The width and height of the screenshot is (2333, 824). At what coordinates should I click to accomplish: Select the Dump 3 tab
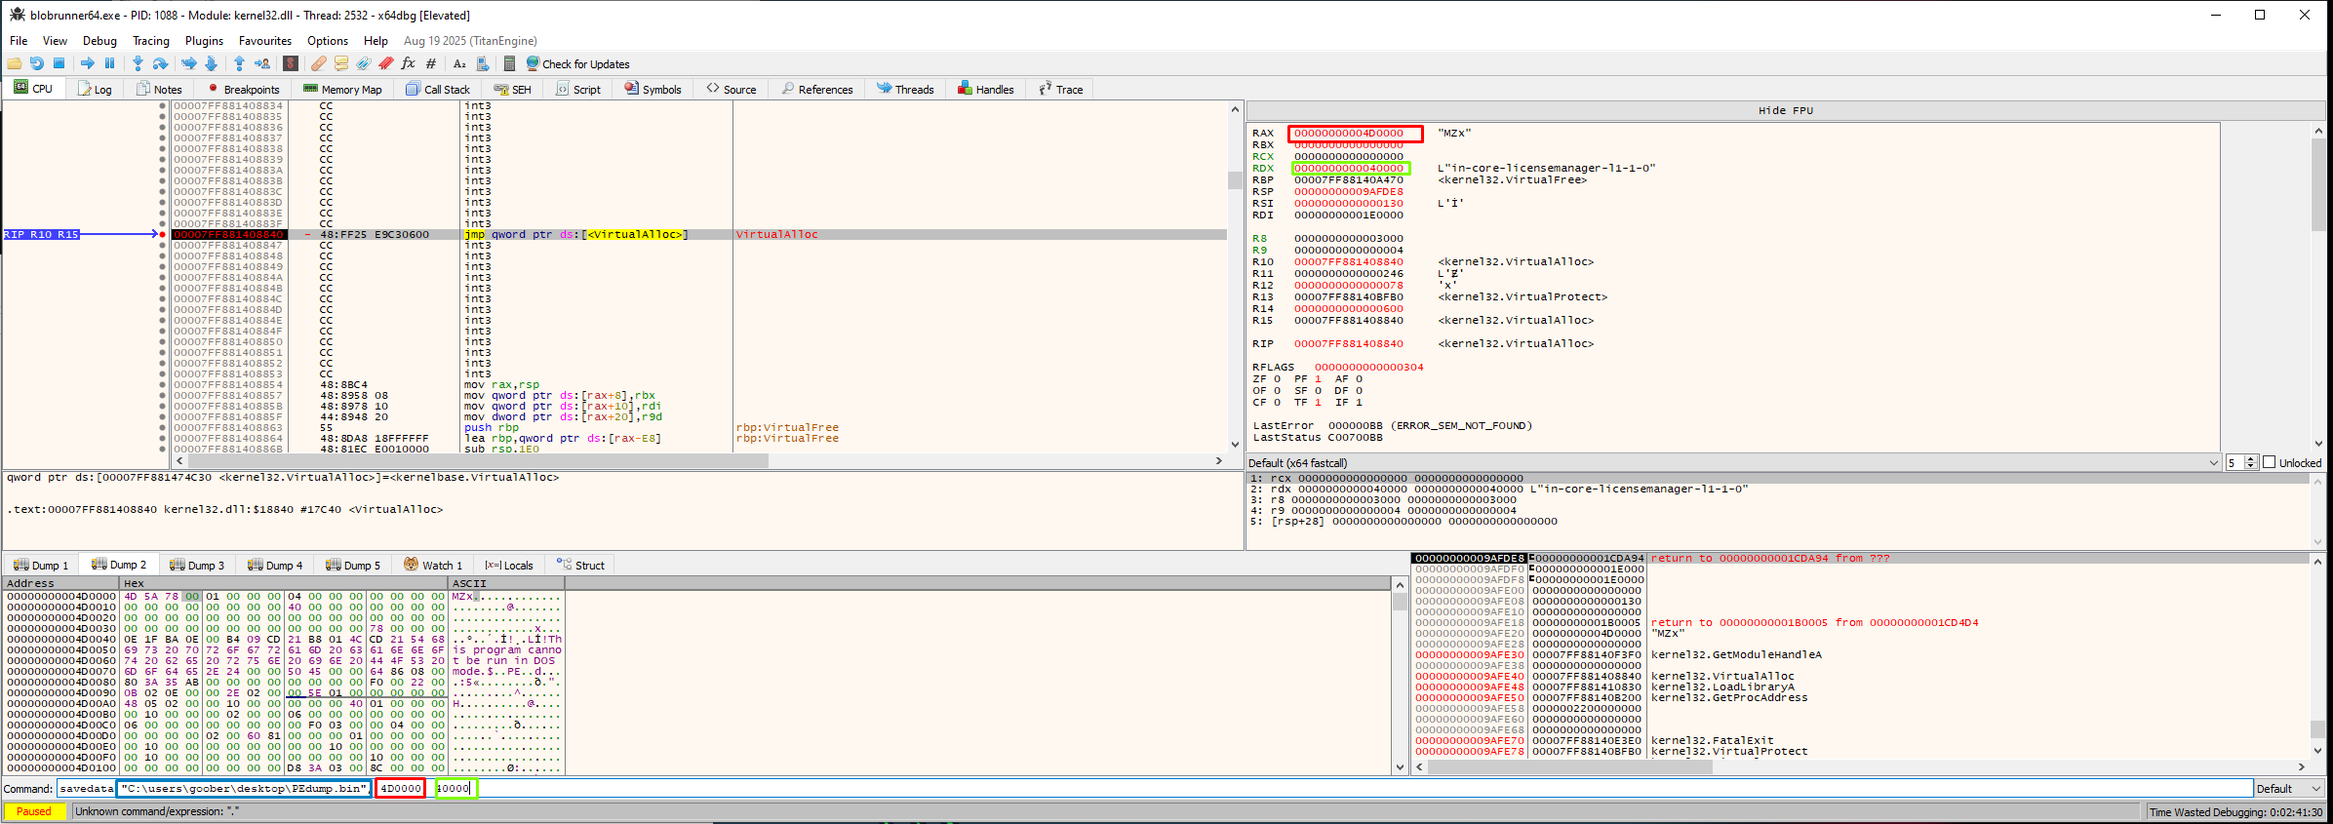click(x=197, y=565)
